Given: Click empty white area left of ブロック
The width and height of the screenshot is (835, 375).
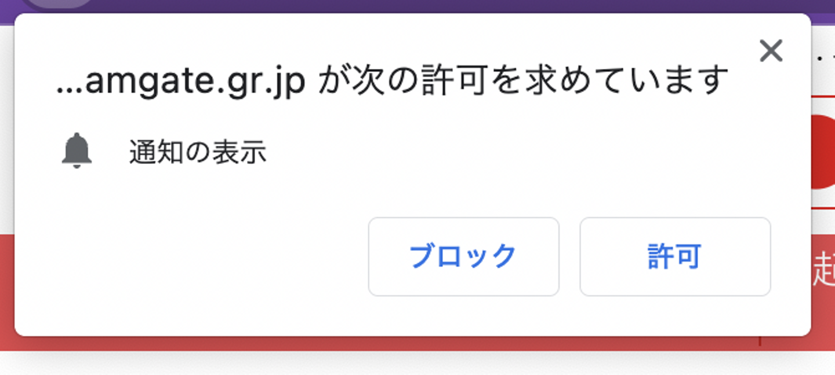Looking at the screenshot, I should point(191,256).
